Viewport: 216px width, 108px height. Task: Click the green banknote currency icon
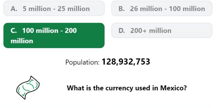click(28, 88)
